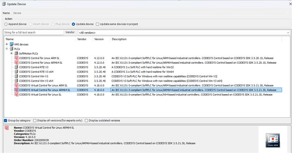Enable Display all versions (for experts only)
Screen dimensions: 292x153
(35, 120)
